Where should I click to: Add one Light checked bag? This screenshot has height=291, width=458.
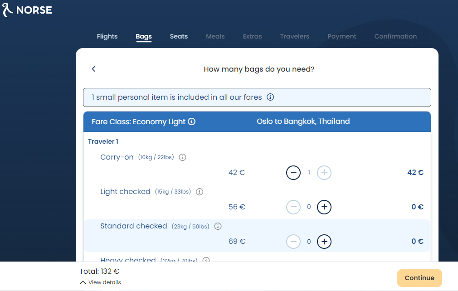click(324, 207)
